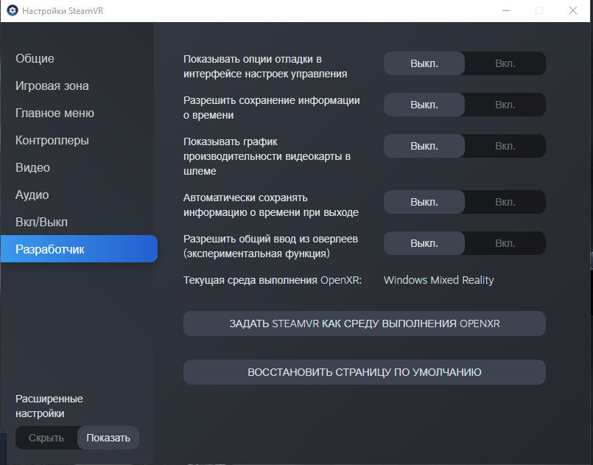Minimize the SteamVR settings window
This screenshot has height=465, width=593.
[x=506, y=10]
